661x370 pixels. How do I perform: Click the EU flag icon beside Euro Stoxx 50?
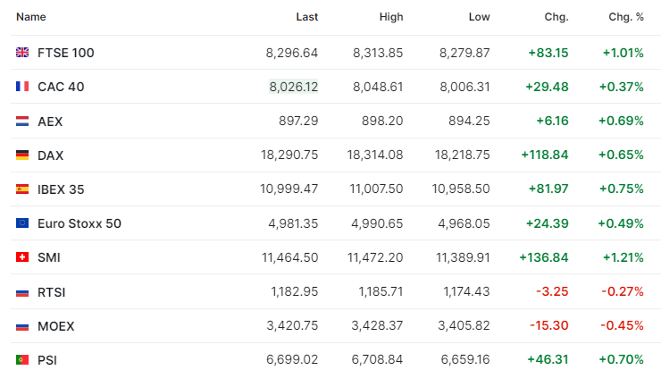click(x=22, y=223)
